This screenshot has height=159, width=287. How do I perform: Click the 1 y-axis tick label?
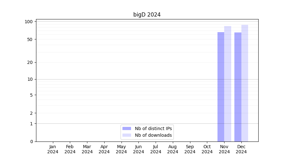(x=31, y=123)
